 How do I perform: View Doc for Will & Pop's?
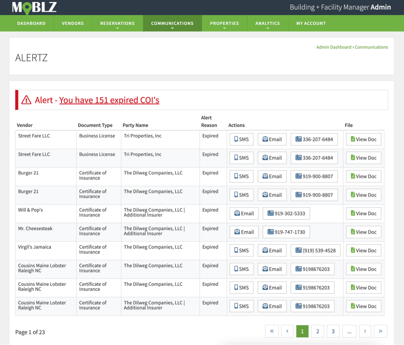[364, 214]
